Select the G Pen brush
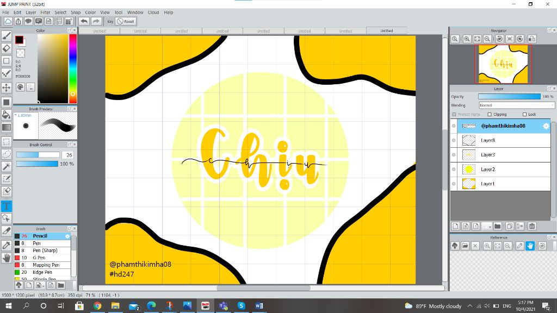Screen dimensions: 557x313 point(42,258)
